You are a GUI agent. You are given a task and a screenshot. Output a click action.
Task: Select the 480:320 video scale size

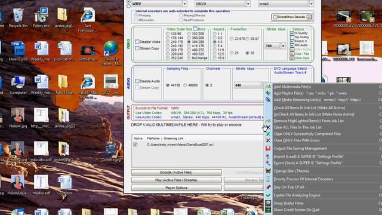coord(189,54)
